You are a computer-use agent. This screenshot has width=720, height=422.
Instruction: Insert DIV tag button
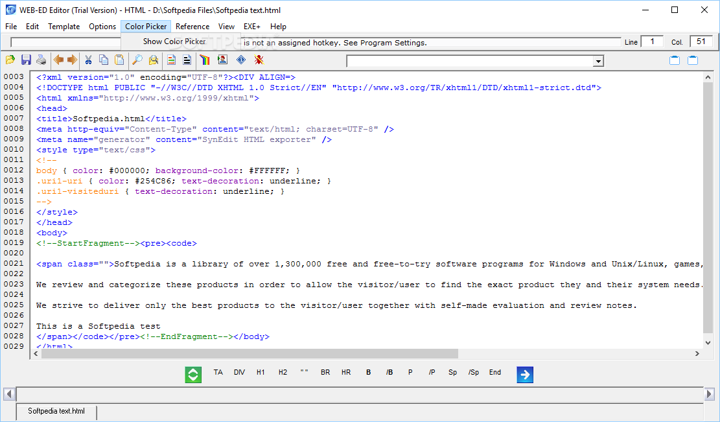tap(239, 372)
